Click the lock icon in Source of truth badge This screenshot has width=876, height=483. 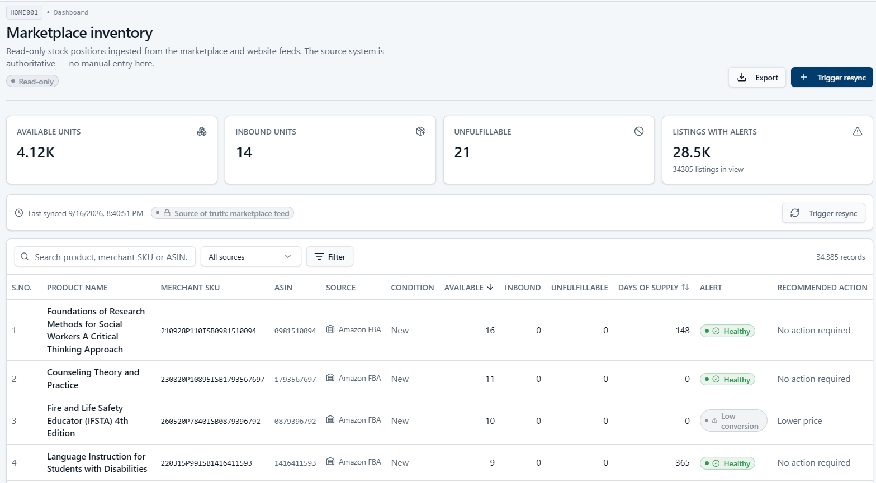coord(167,213)
